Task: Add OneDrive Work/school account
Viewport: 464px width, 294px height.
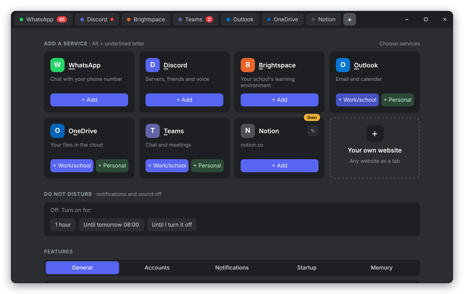Action: click(72, 165)
